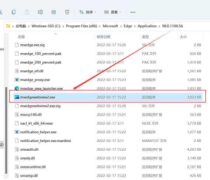
Task: Click the msedgewebview2.exe file icon
Action: click(x=17, y=97)
